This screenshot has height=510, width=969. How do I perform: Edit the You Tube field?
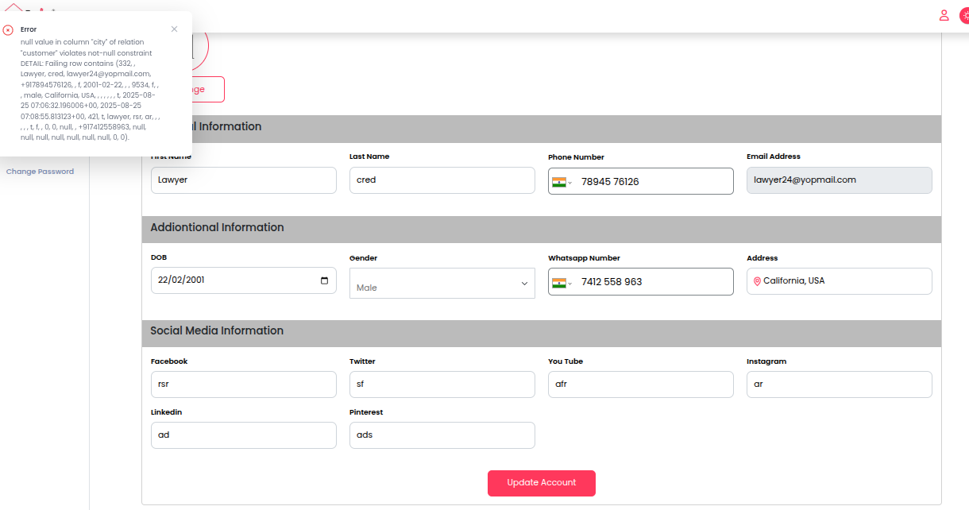click(x=640, y=384)
